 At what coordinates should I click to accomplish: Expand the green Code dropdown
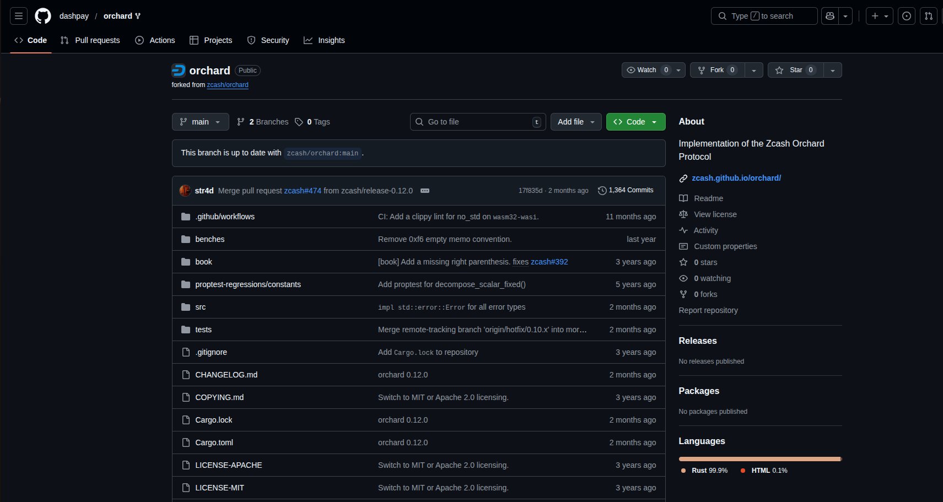tap(635, 122)
